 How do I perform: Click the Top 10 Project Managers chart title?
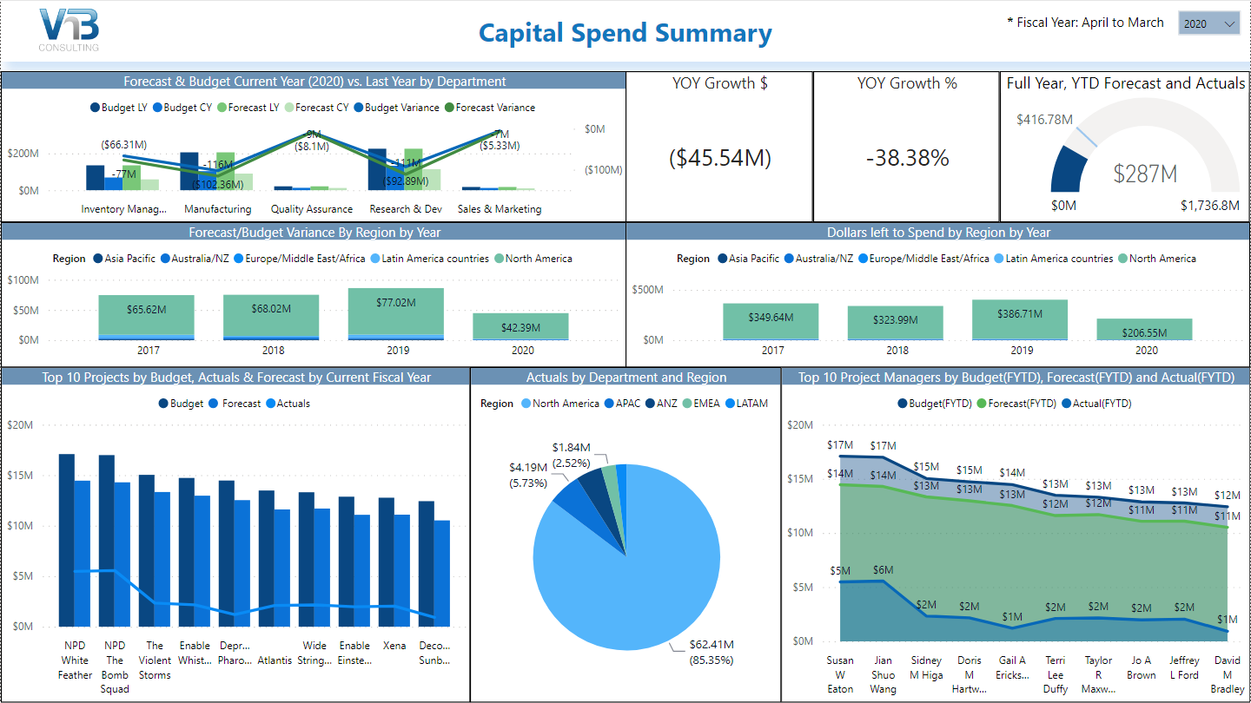[1016, 377]
